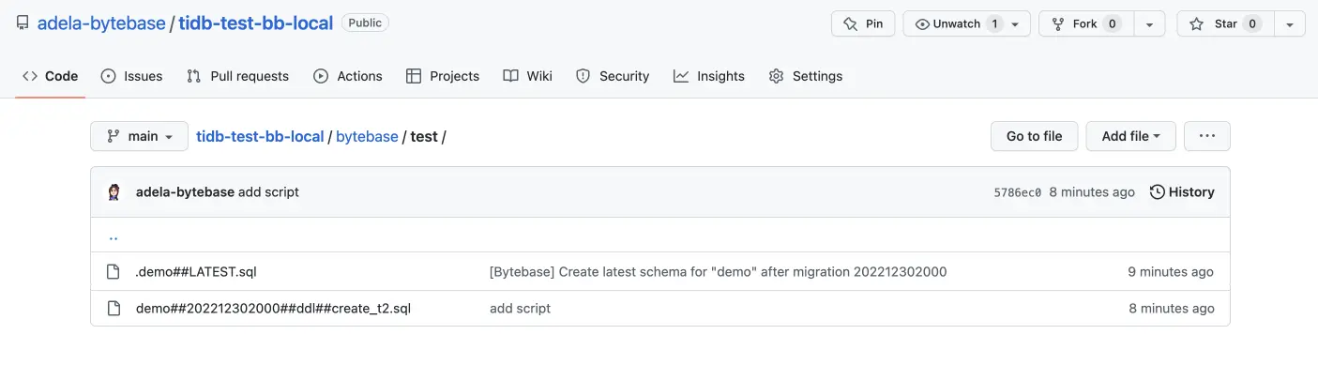This screenshot has height=365, width=1318.
Task: Open the latest commit message add script
Action: (268, 191)
